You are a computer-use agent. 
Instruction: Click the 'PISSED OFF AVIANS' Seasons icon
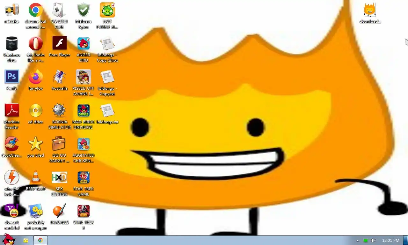point(84,83)
